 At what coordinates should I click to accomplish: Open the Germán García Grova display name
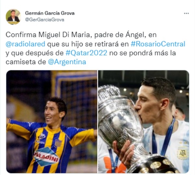click(50, 13)
